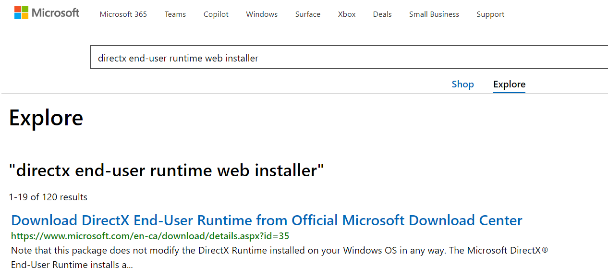This screenshot has height=280, width=608.
Task: Open the Small Business navigation link
Action: pos(434,14)
